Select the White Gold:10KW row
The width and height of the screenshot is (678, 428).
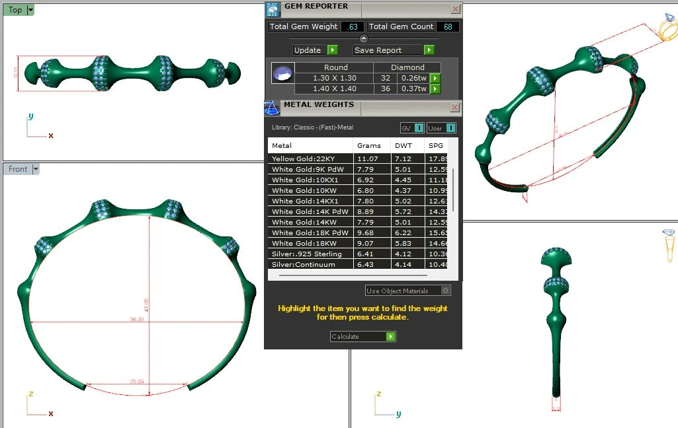click(358, 190)
